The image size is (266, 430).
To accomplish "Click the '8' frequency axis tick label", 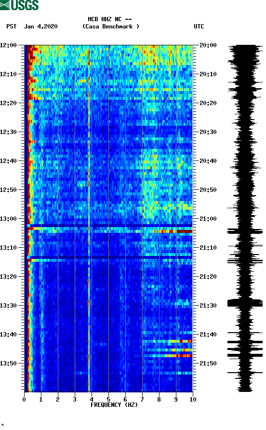I will (x=159, y=400).
